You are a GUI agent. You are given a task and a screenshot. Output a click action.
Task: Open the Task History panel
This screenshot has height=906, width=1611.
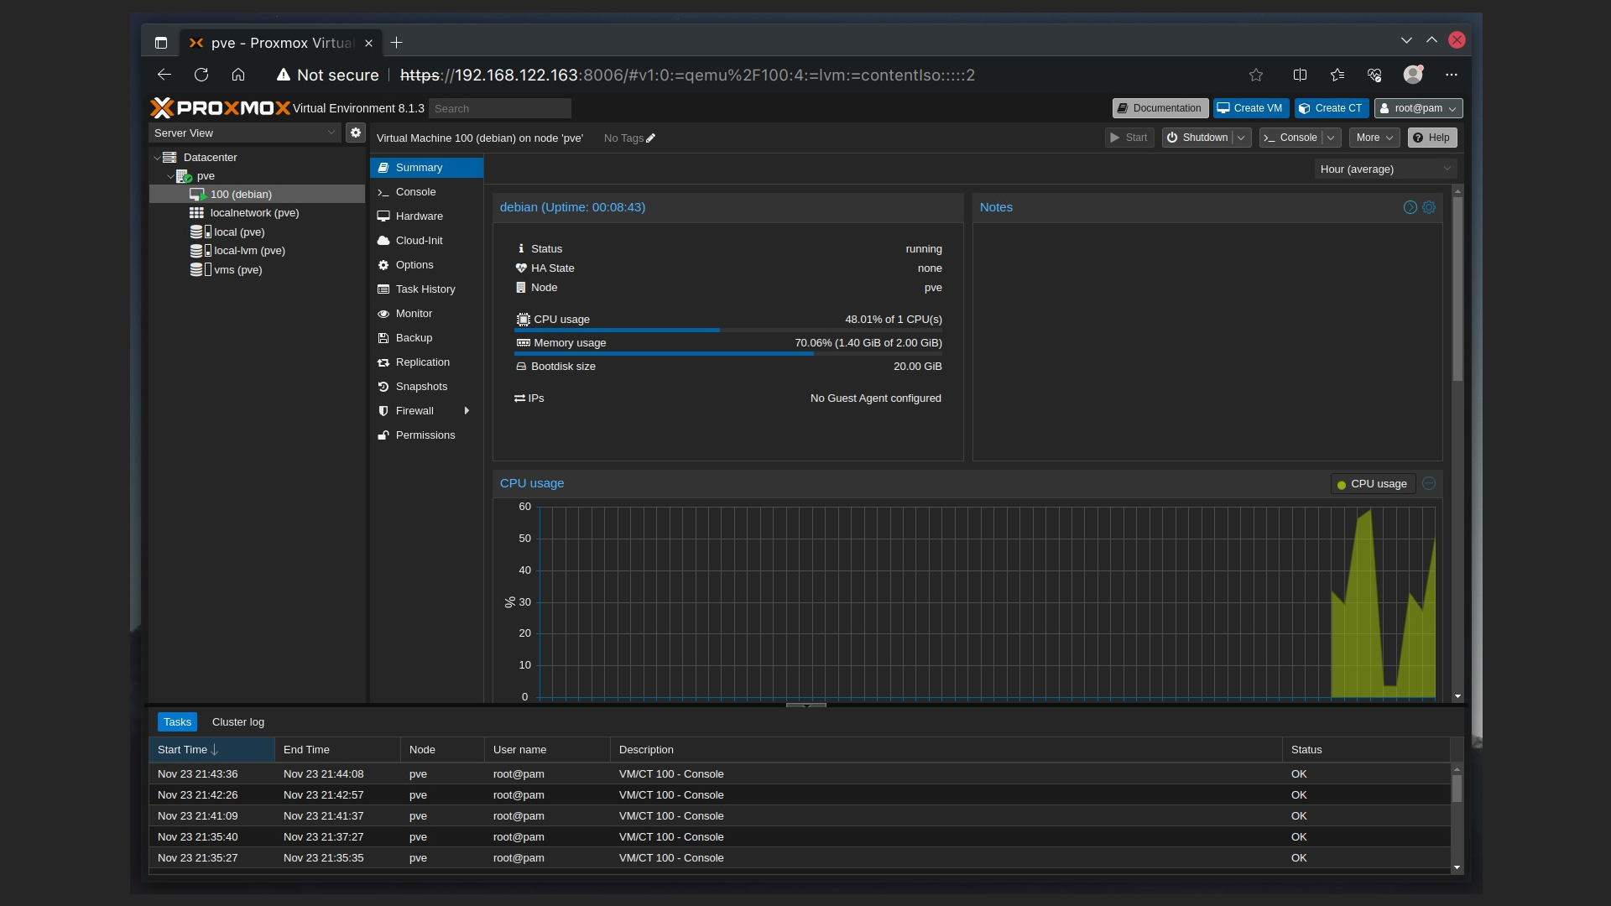coord(425,289)
